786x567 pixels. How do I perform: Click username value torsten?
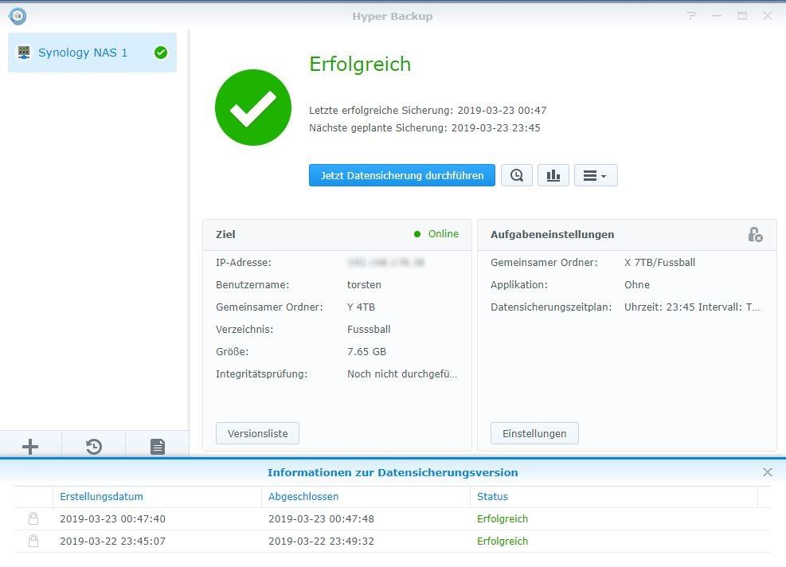click(364, 285)
